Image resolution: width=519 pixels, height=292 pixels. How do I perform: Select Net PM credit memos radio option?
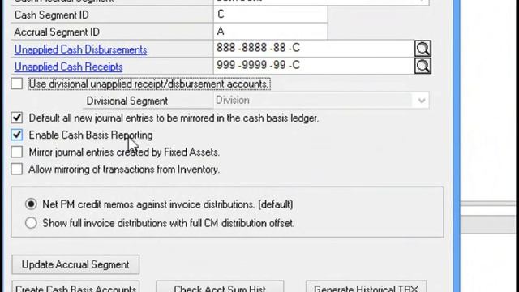point(31,204)
